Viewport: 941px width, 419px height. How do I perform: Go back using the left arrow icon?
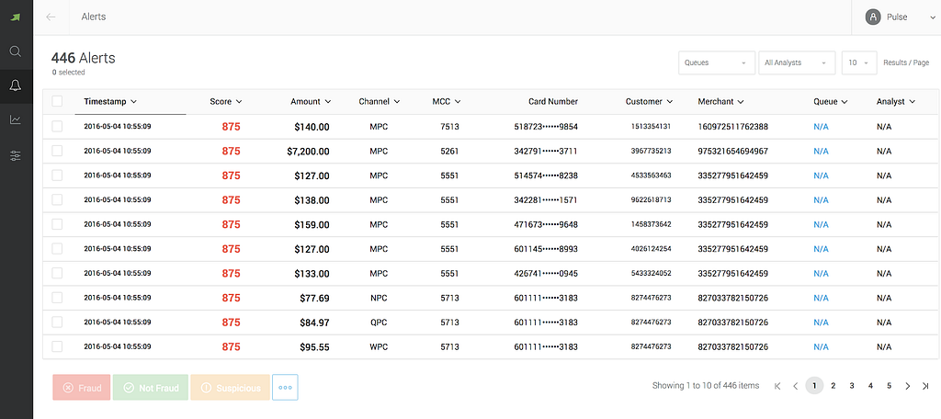51,17
